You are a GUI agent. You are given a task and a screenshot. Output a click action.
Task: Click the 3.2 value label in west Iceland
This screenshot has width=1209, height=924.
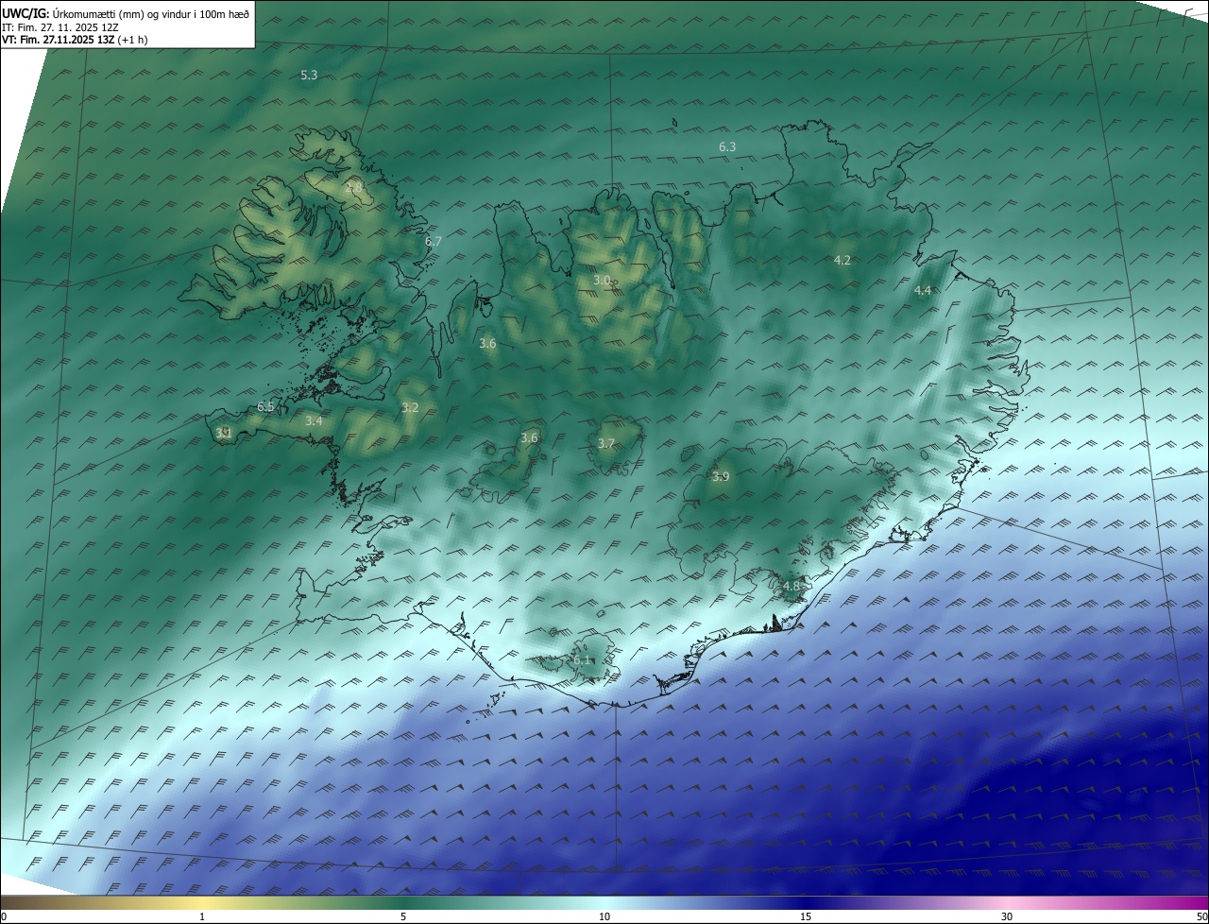[410, 407]
